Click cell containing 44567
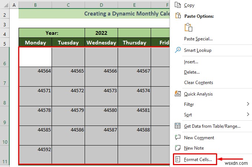Screen dimensions: 252x167 134,77
